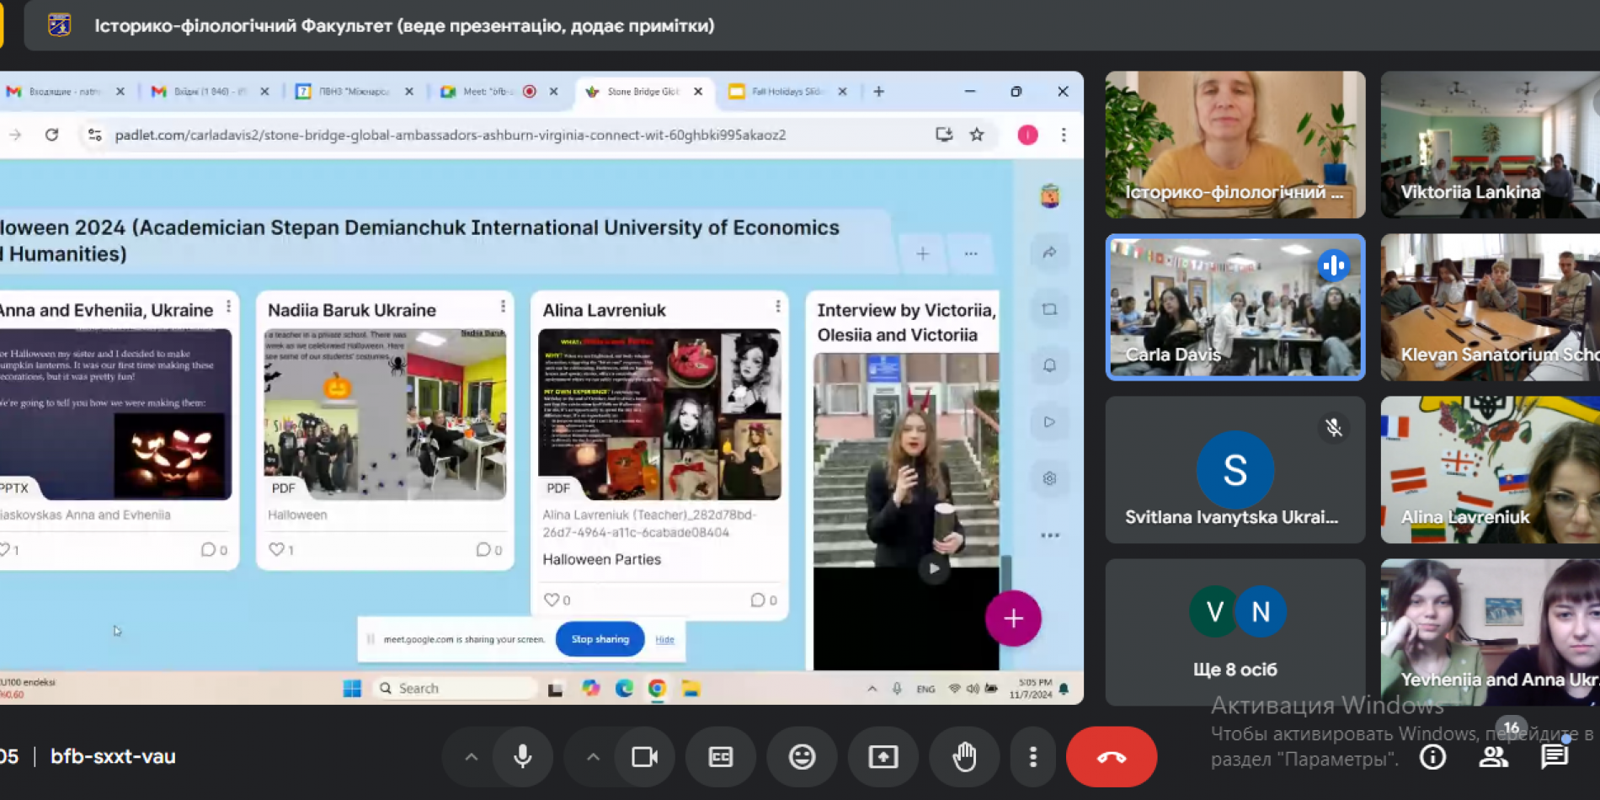Screen dimensions: 1600x800
Task: Open Nadiia Baruk PDF thumbnail
Action: (x=386, y=414)
